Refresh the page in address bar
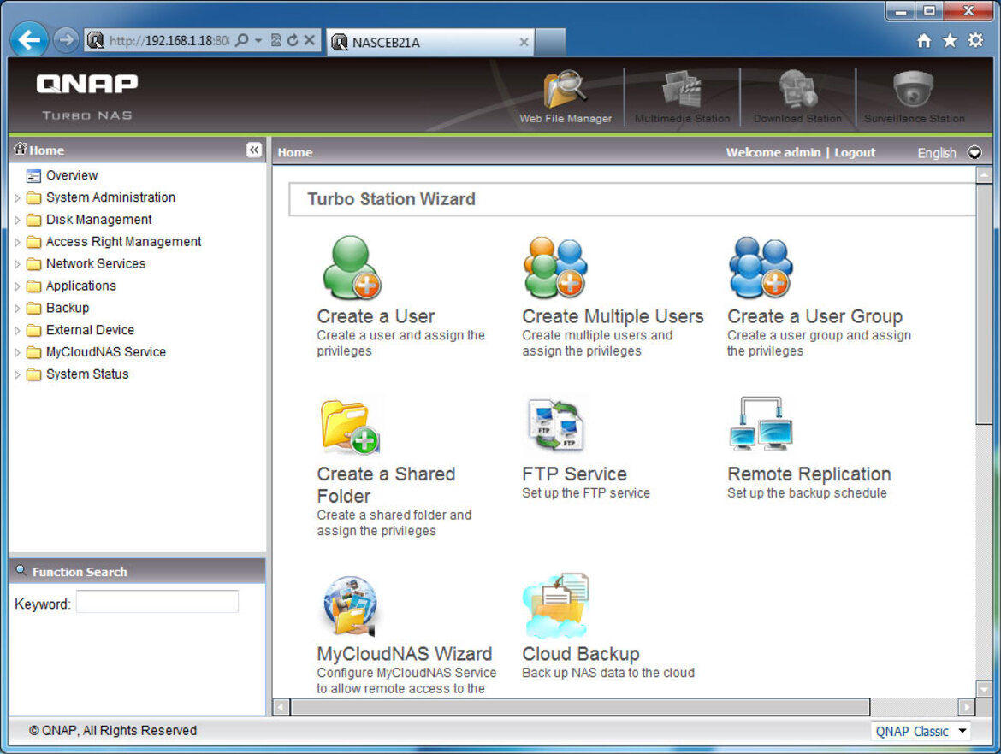The height and width of the screenshot is (754, 1001). 293,40
